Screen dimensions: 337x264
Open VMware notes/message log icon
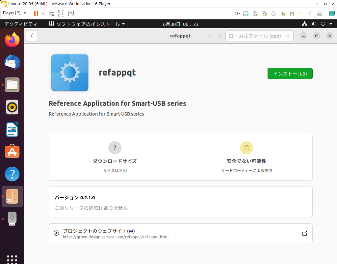(332, 13)
